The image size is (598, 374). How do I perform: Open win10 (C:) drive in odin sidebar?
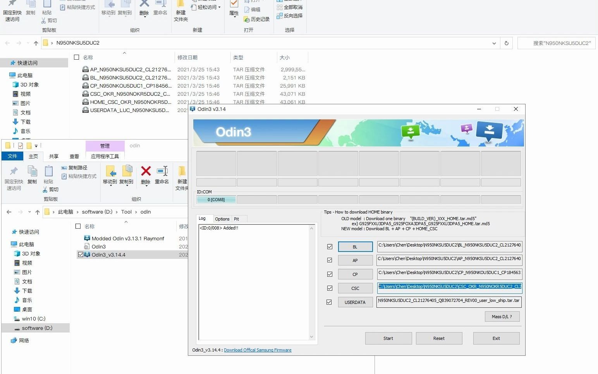33,319
